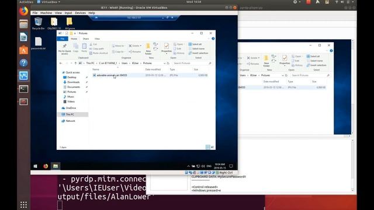
Task: Open the Copy to dropdown in front Explorer
Action: click(x=118, y=52)
